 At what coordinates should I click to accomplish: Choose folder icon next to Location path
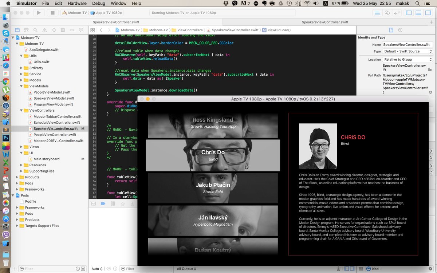click(430, 69)
